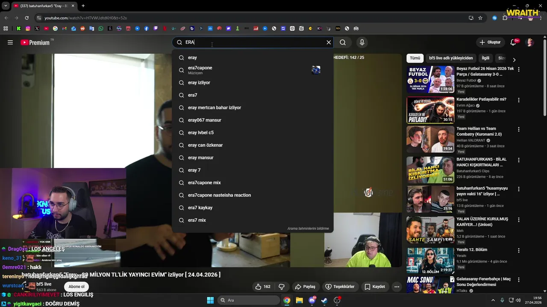
Task: Go back in browser history
Action: tap(6, 18)
